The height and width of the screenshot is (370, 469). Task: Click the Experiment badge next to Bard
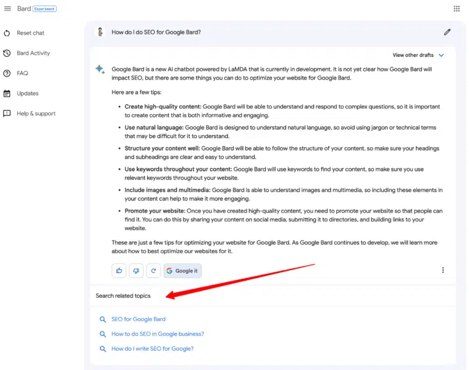[x=44, y=9]
